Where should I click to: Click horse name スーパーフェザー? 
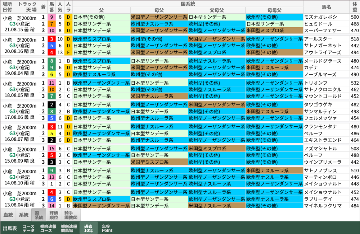[323, 31]
